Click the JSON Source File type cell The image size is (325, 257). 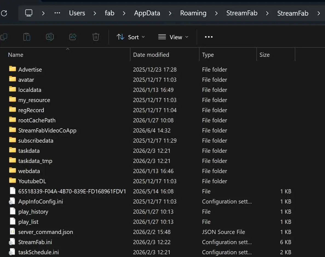[223, 232]
